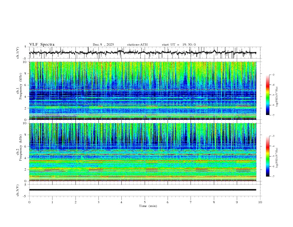Click the upper colorbar 'log(PSD)(V²/Hz)' label
This screenshot has width=293, height=227.
click(277, 97)
